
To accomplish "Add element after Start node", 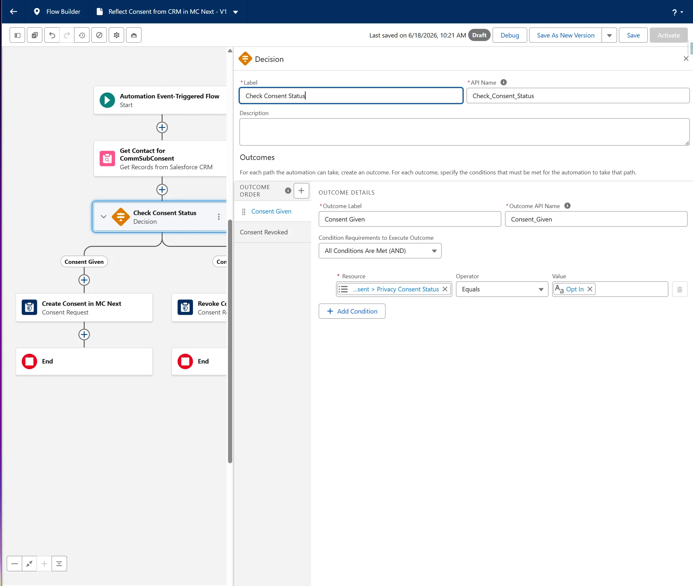I will click(162, 128).
